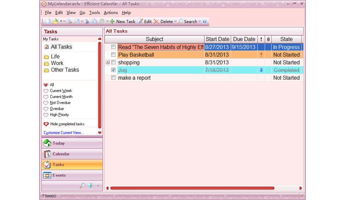This screenshot has height=200, width=345.
Task: Open the Search button dropdown arrow
Action: 200,21
